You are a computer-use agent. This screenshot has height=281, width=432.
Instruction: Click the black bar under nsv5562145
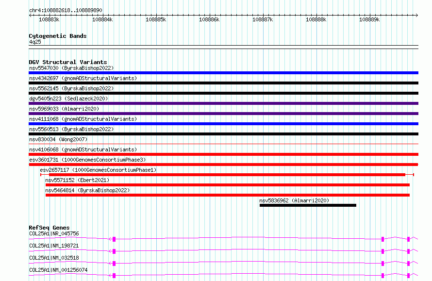click(x=223, y=93)
